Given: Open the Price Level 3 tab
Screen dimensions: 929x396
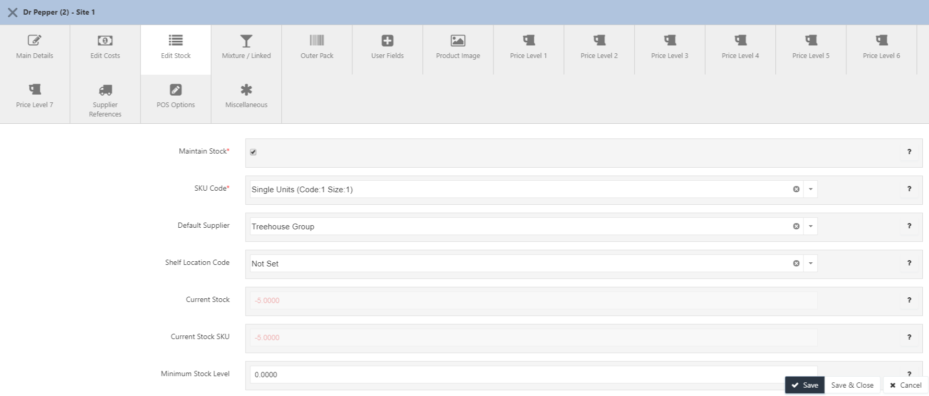Looking at the screenshot, I should [x=670, y=50].
